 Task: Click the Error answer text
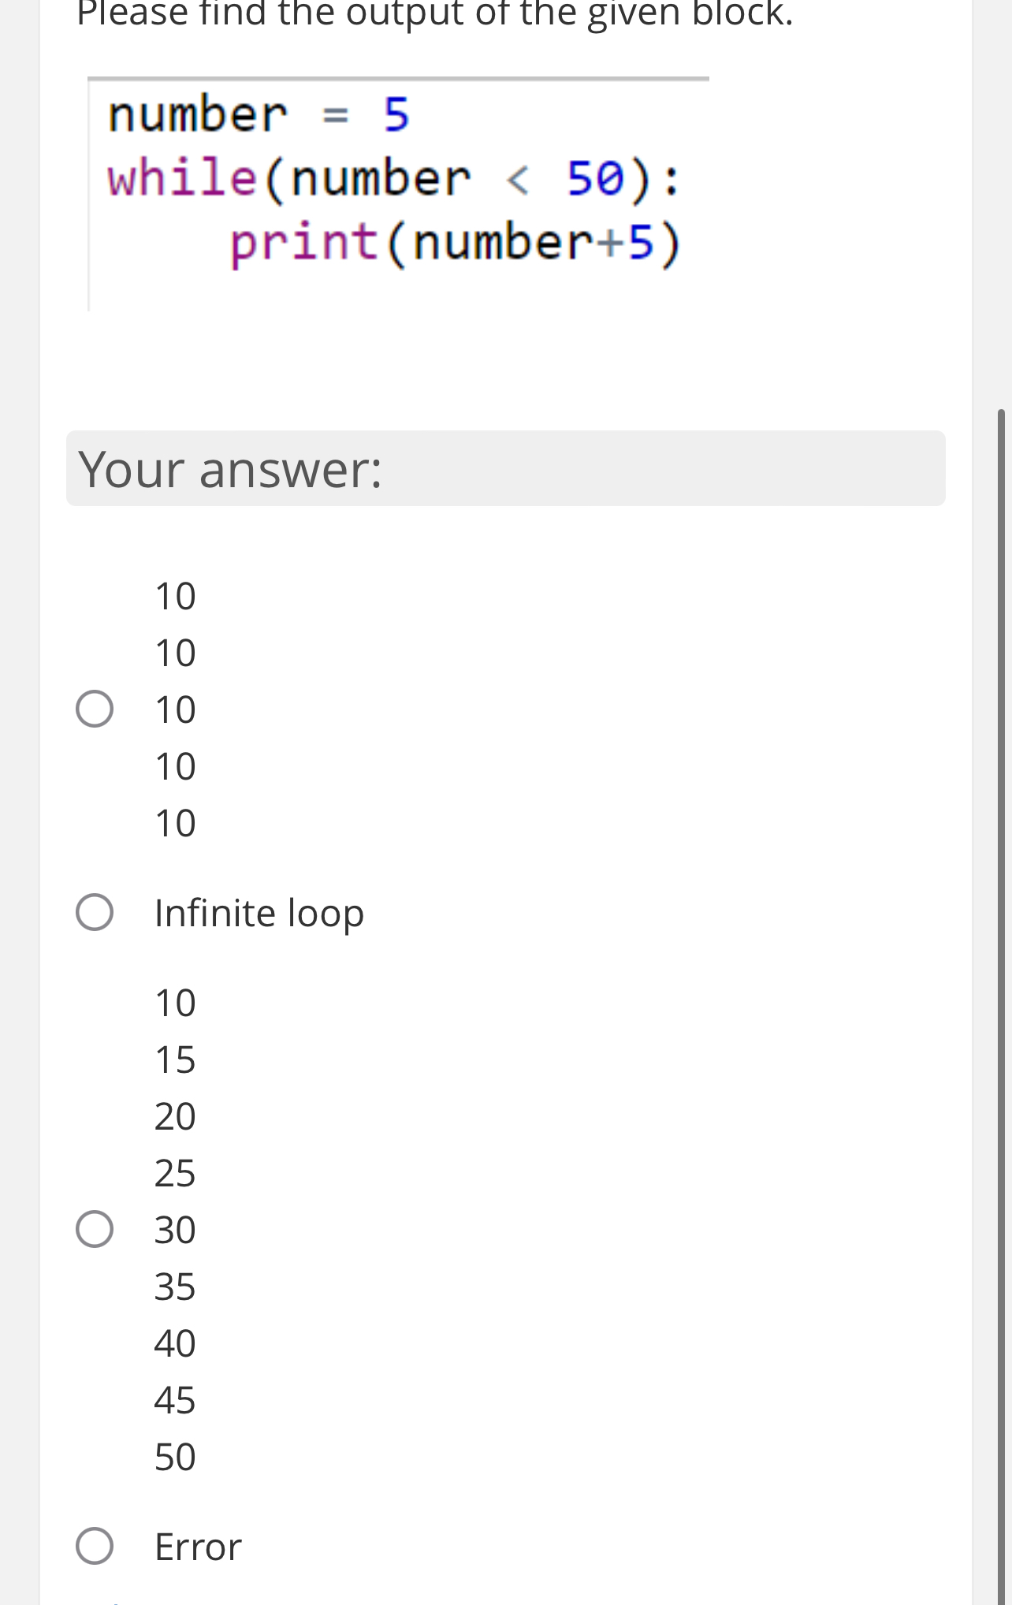pyautogui.click(x=196, y=1546)
